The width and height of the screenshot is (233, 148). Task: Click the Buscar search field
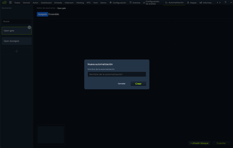tap(17, 21)
